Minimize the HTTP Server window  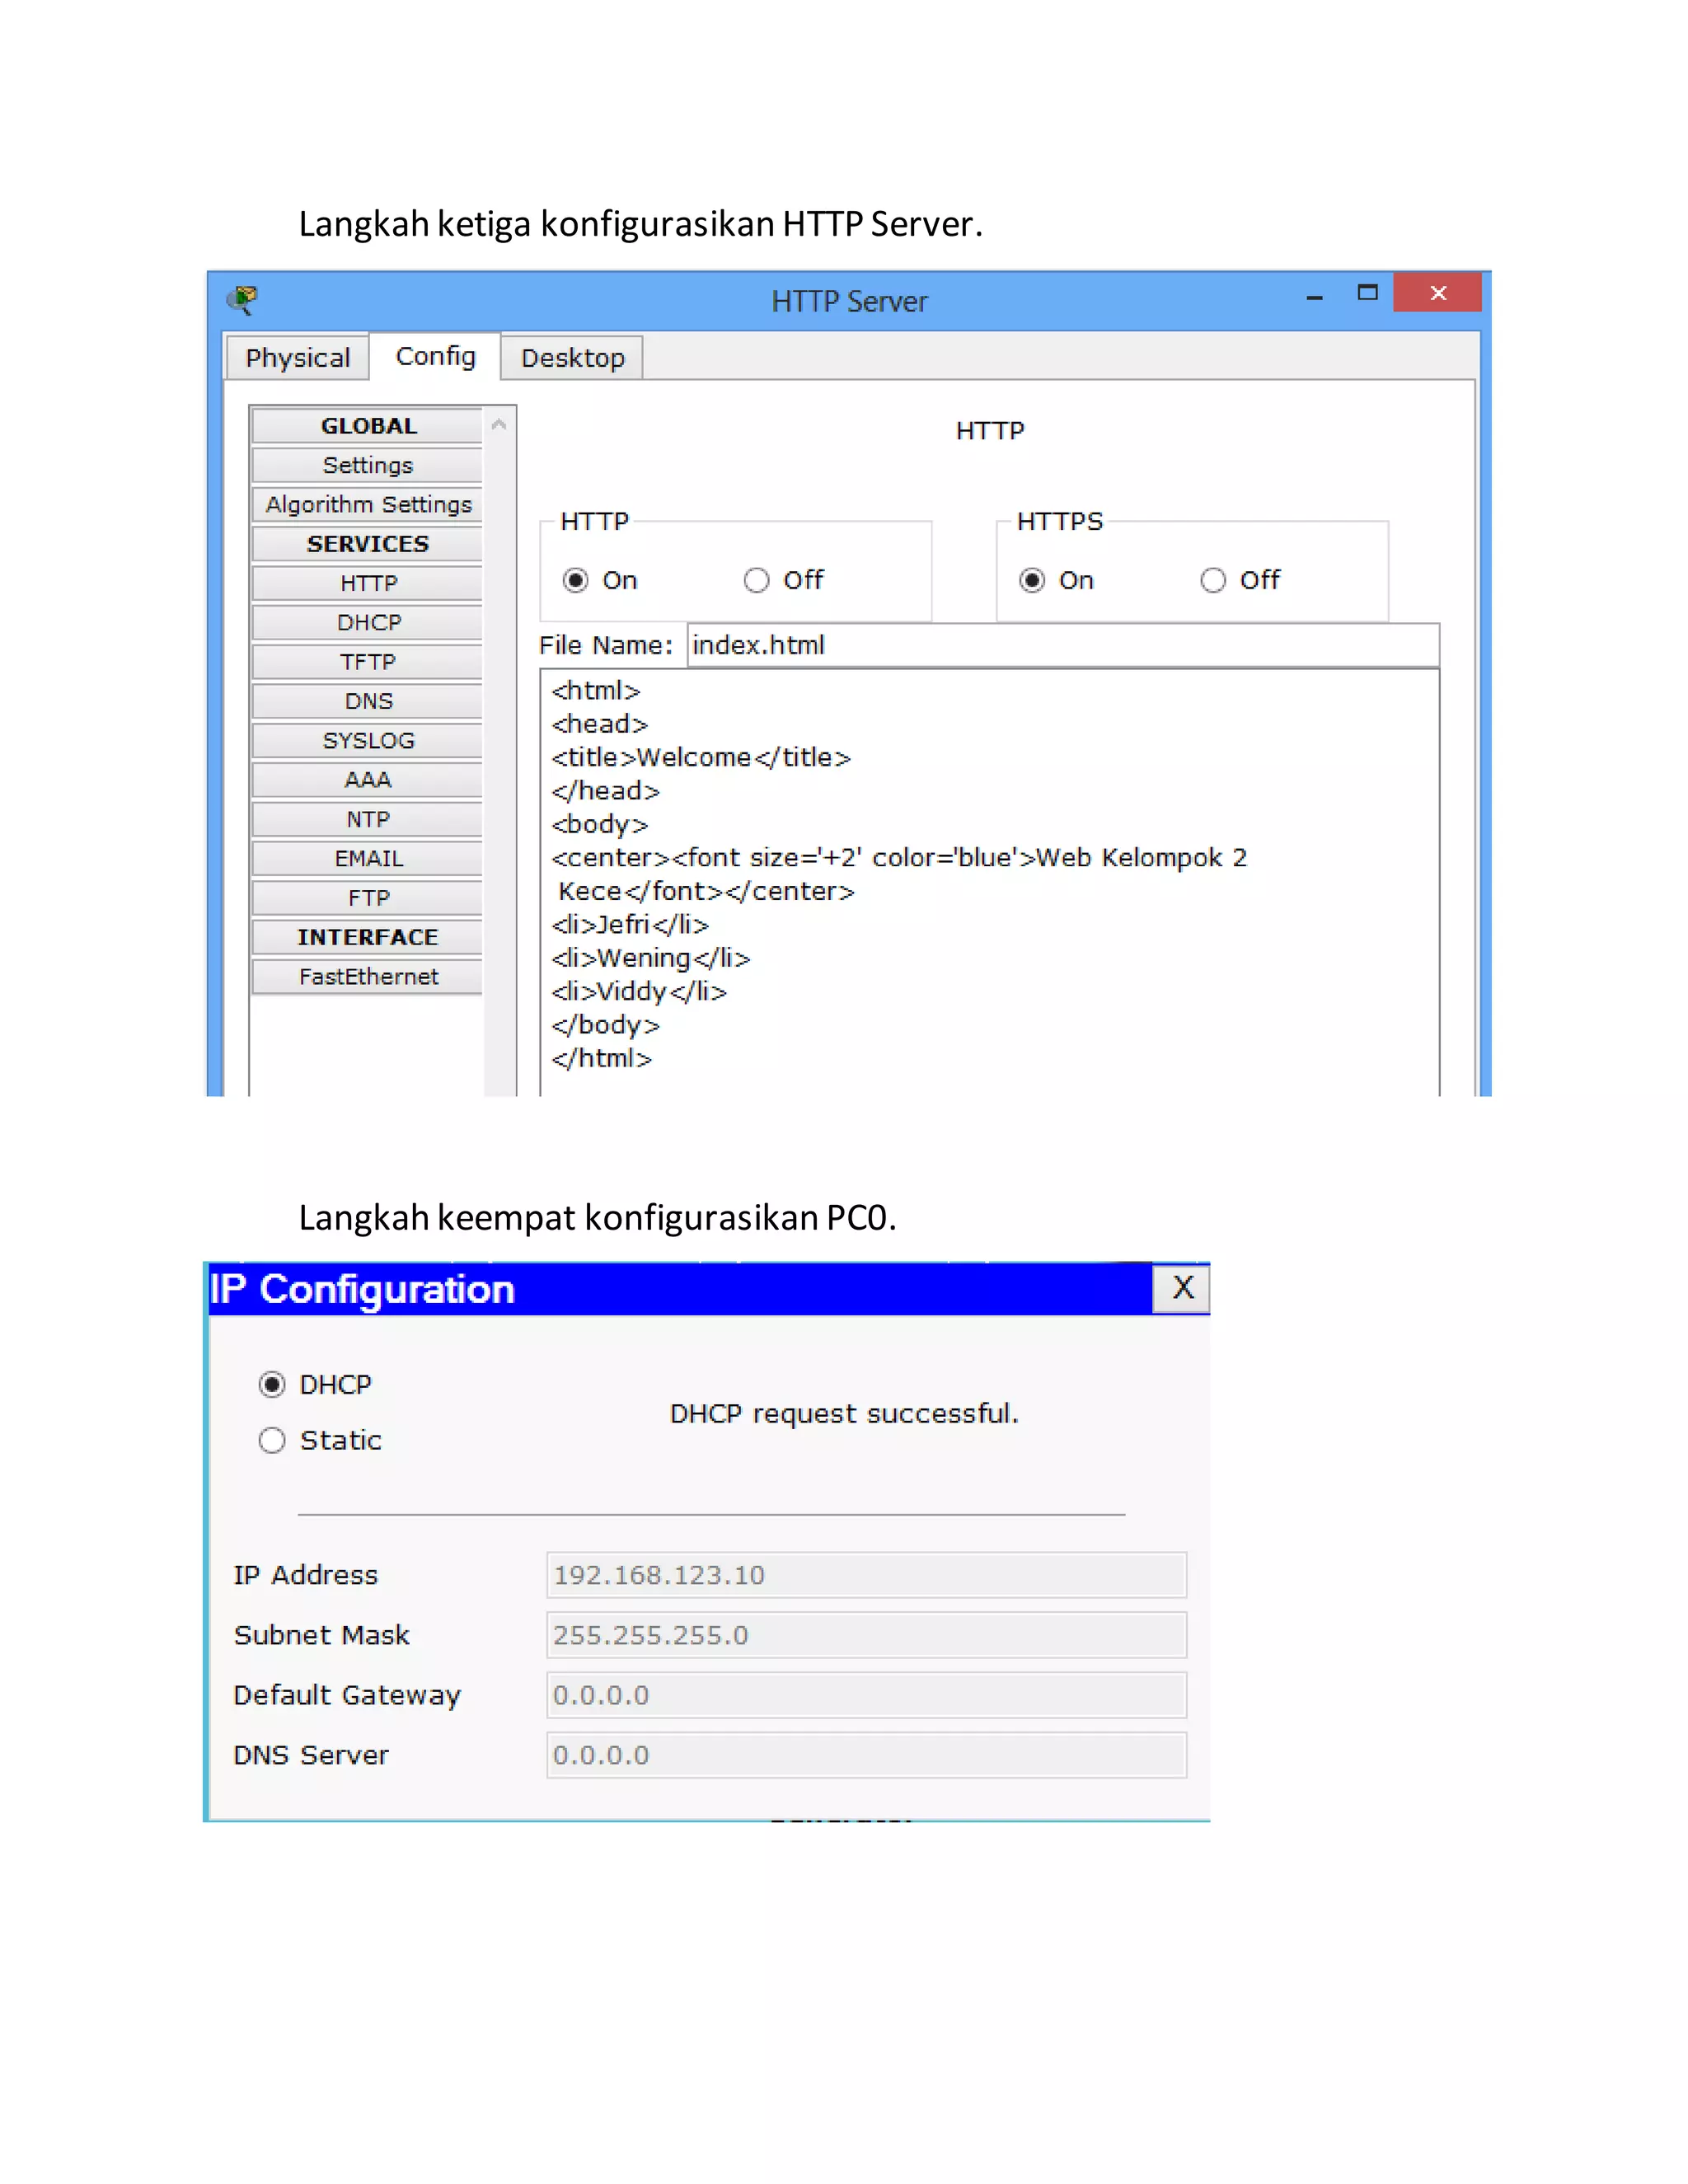coord(1314,296)
